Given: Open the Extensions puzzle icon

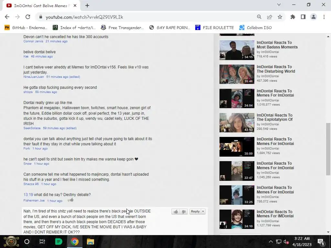Looking at the screenshot, I should coord(293,17).
